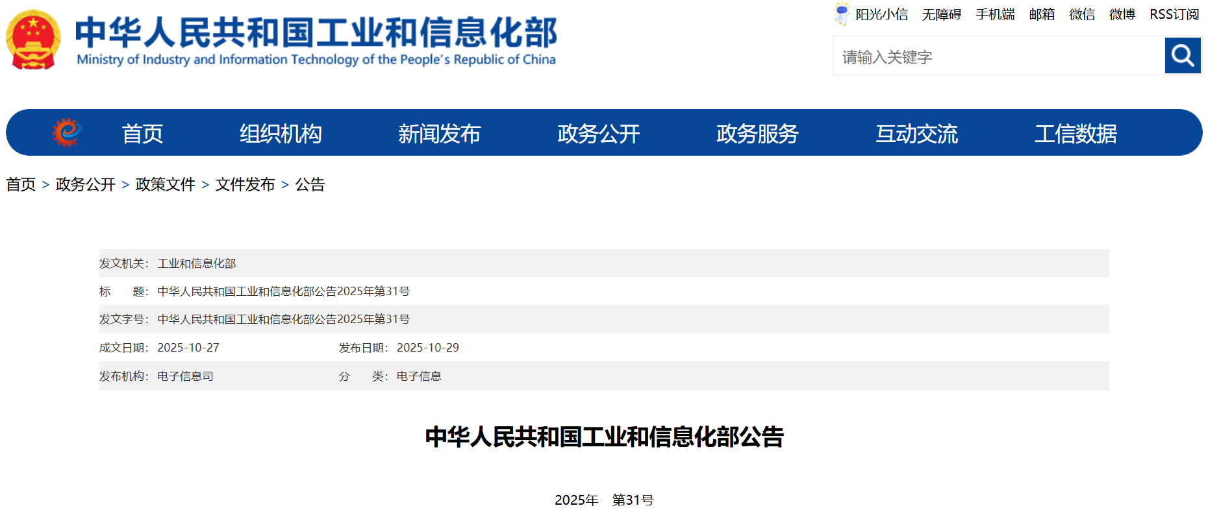Viewport: 1219px width, 519px height.
Task: Open the 互动交流 navigation item
Action: 916,134
